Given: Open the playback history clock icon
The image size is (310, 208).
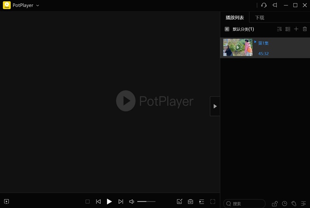Looking at the screenshot, I should [x=284, y=204].
